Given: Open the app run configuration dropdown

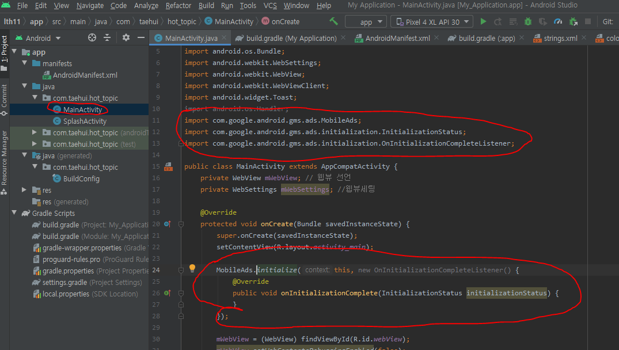Looking at the screenshot, I should point(366,22).
